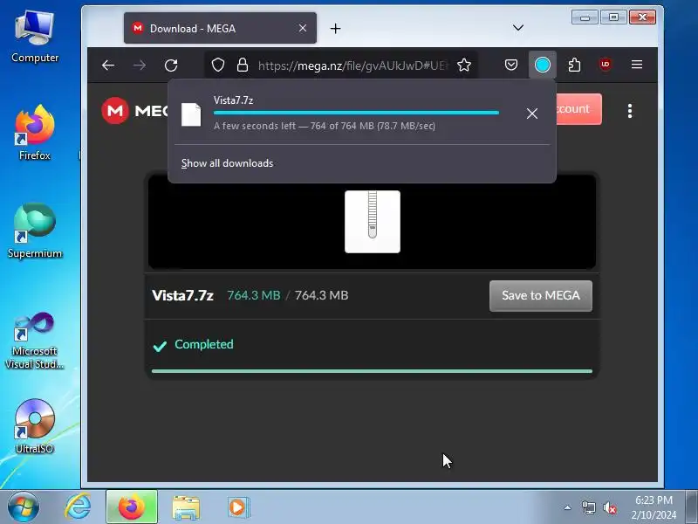Reload the MEGA download page
Image resolution: width=698 pixels, height=524 pixels.
click(171, 65)
